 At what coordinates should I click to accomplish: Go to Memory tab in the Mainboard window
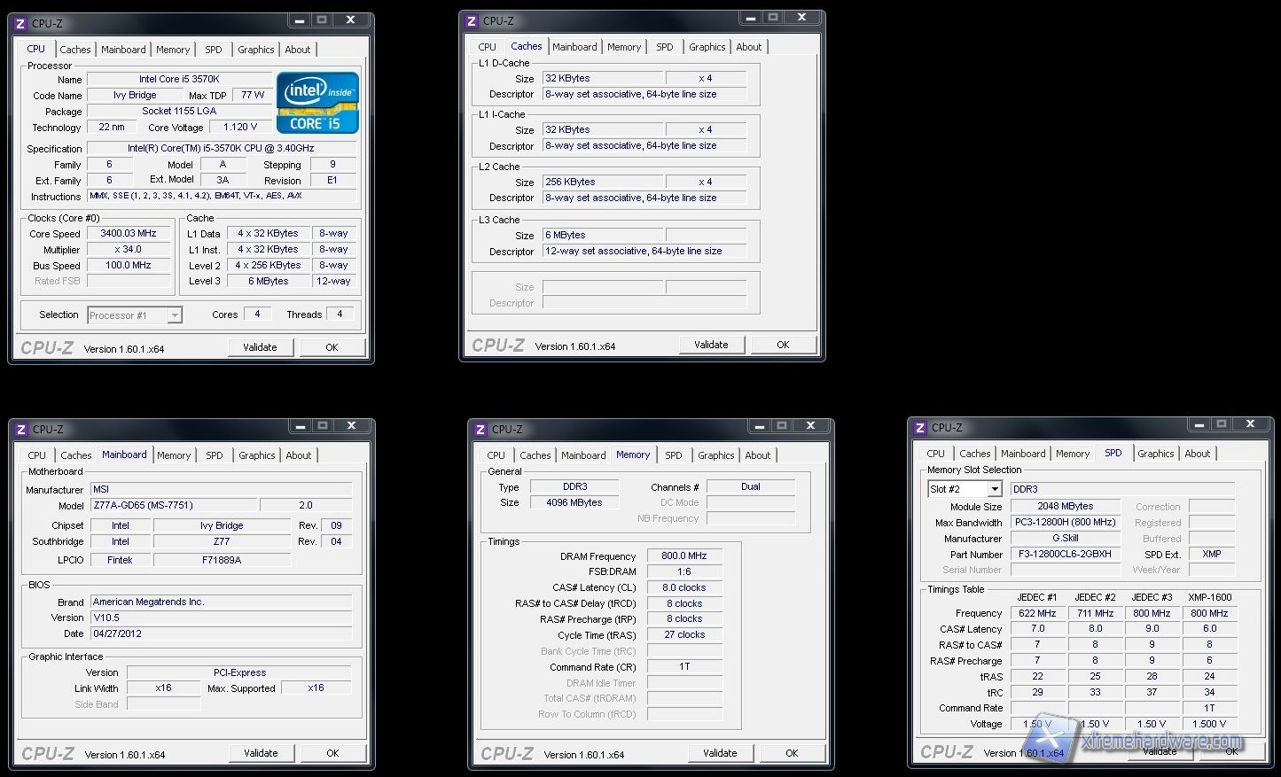point(174,455)
